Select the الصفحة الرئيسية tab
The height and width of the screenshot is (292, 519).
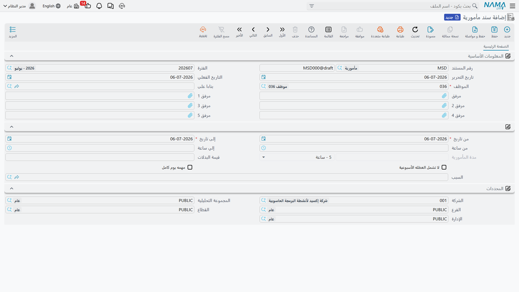pos(496,47)
